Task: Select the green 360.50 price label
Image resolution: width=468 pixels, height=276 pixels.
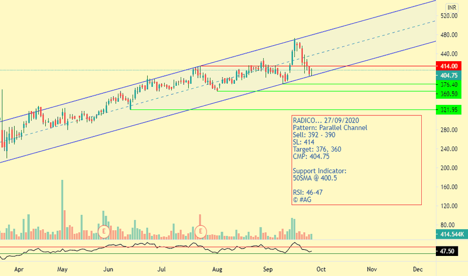Action: (x=448, y=94)
